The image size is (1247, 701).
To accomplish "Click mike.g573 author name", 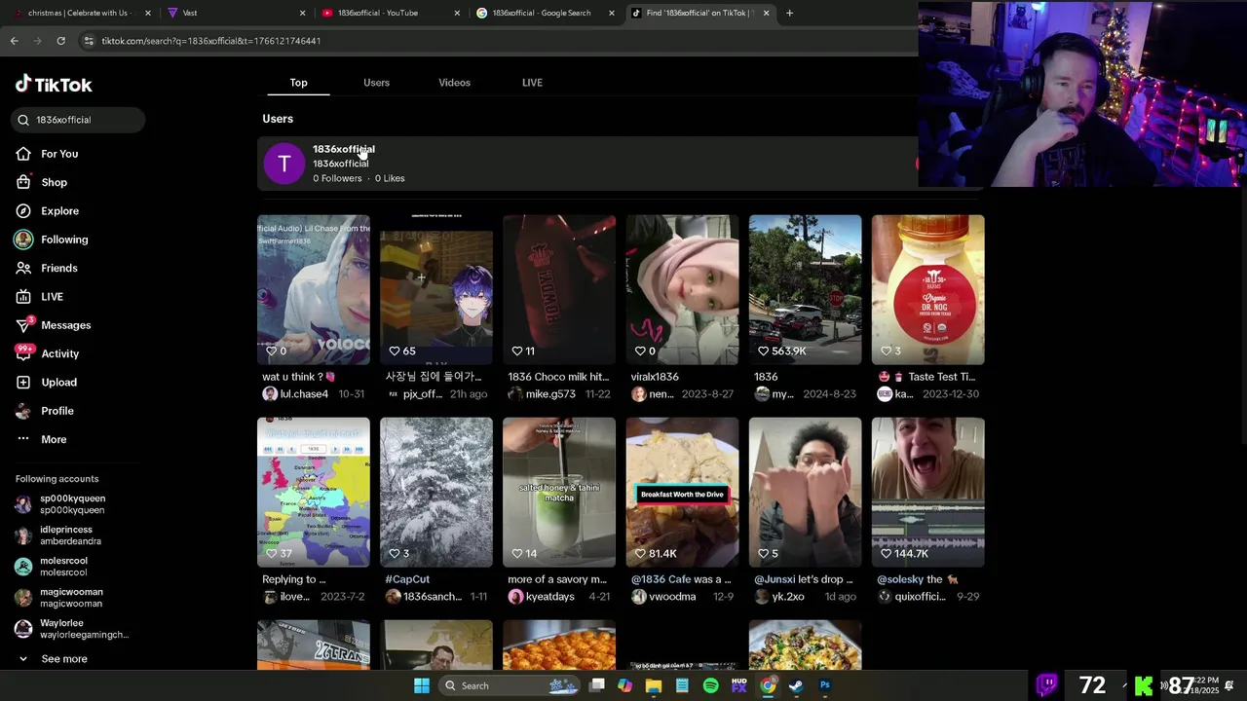I will point(550,394).
